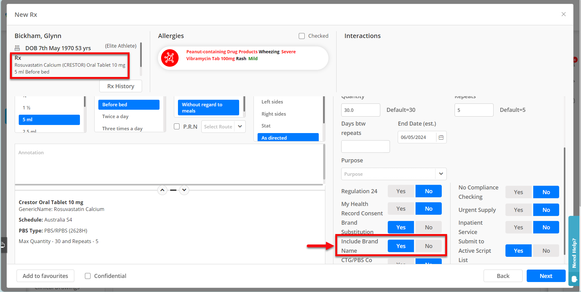This screenshot has height=292, width=581.
Task: Click the red allergy alert icon
Action: 170,58
